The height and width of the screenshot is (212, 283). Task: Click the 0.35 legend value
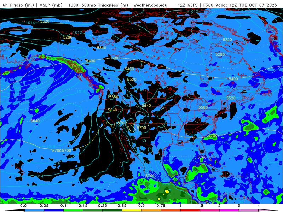(122, 206)
